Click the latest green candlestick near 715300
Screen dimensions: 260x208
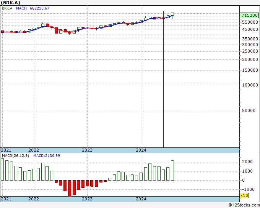172,15
